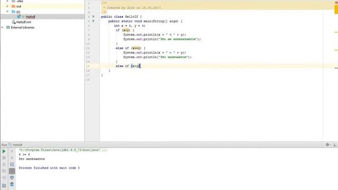The height and width of the screenshot is (190, 338).
Task: Click the Pause output icon in Run panel
Action: click(x=4, y=164)
